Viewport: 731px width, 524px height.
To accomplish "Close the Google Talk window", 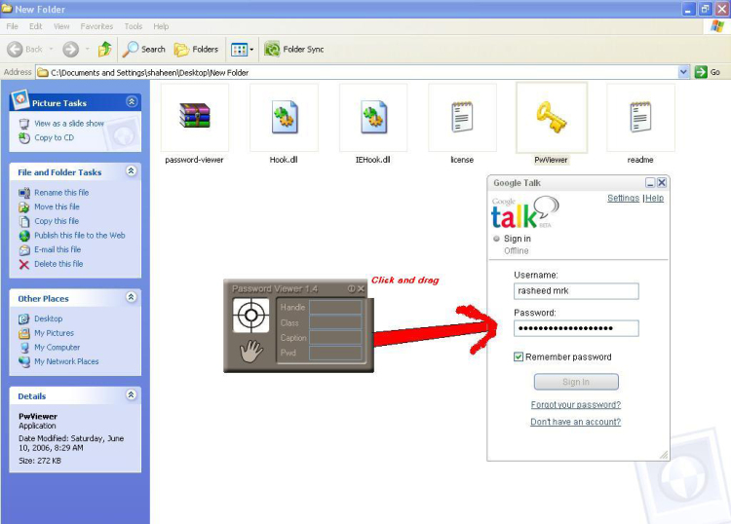I will 662,182.
